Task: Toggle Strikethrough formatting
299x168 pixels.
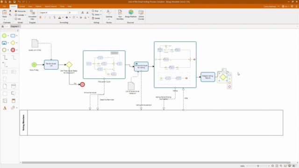Action: (54, 17)
